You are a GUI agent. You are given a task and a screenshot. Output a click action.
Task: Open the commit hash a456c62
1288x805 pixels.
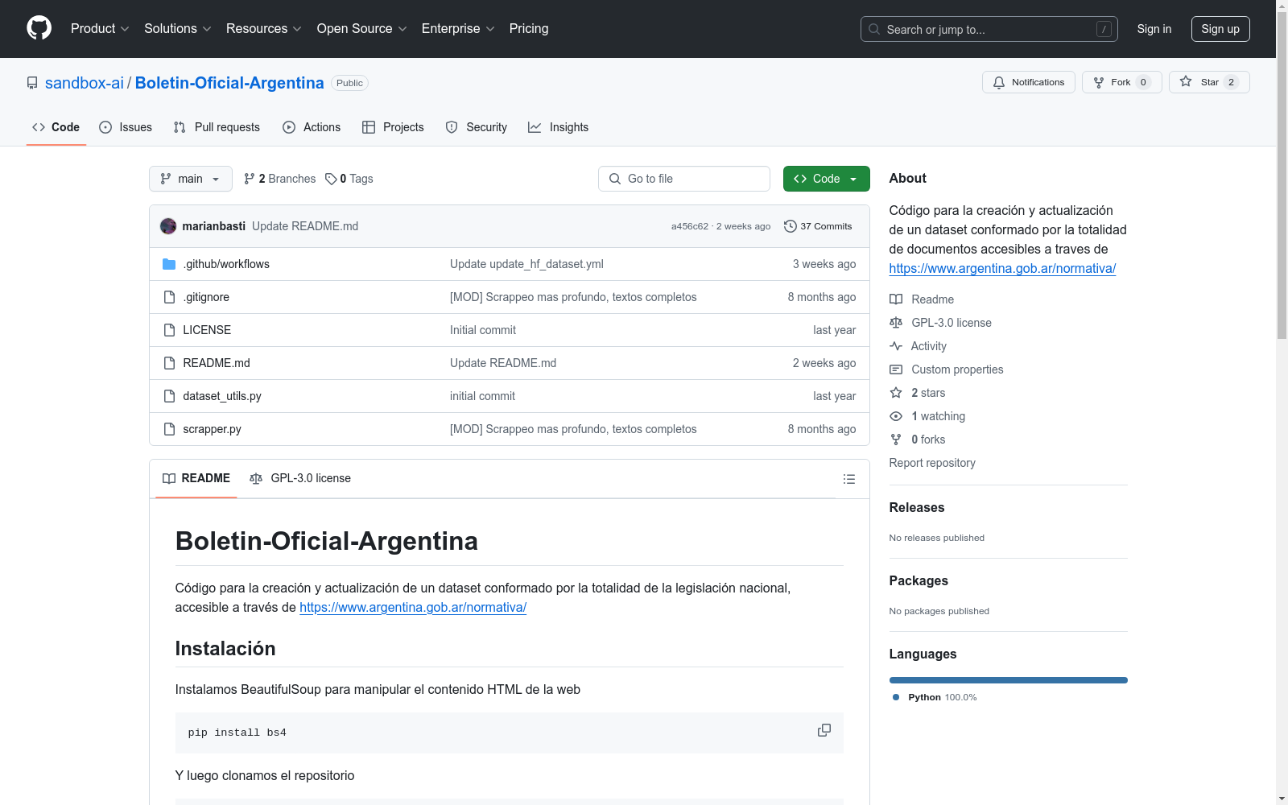pyautogui.click(x=690, y=226)
